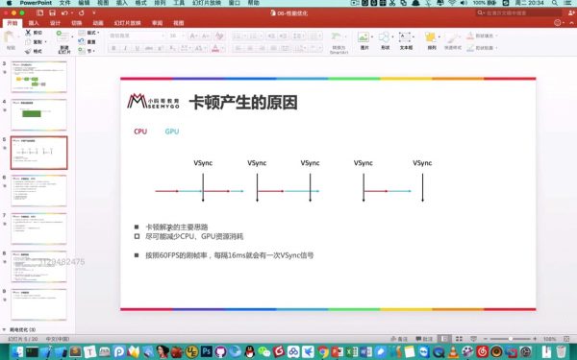577x360 pixels.
Task: Toggle Comments (批注) pane in status bar
Action: click(424, 339)
